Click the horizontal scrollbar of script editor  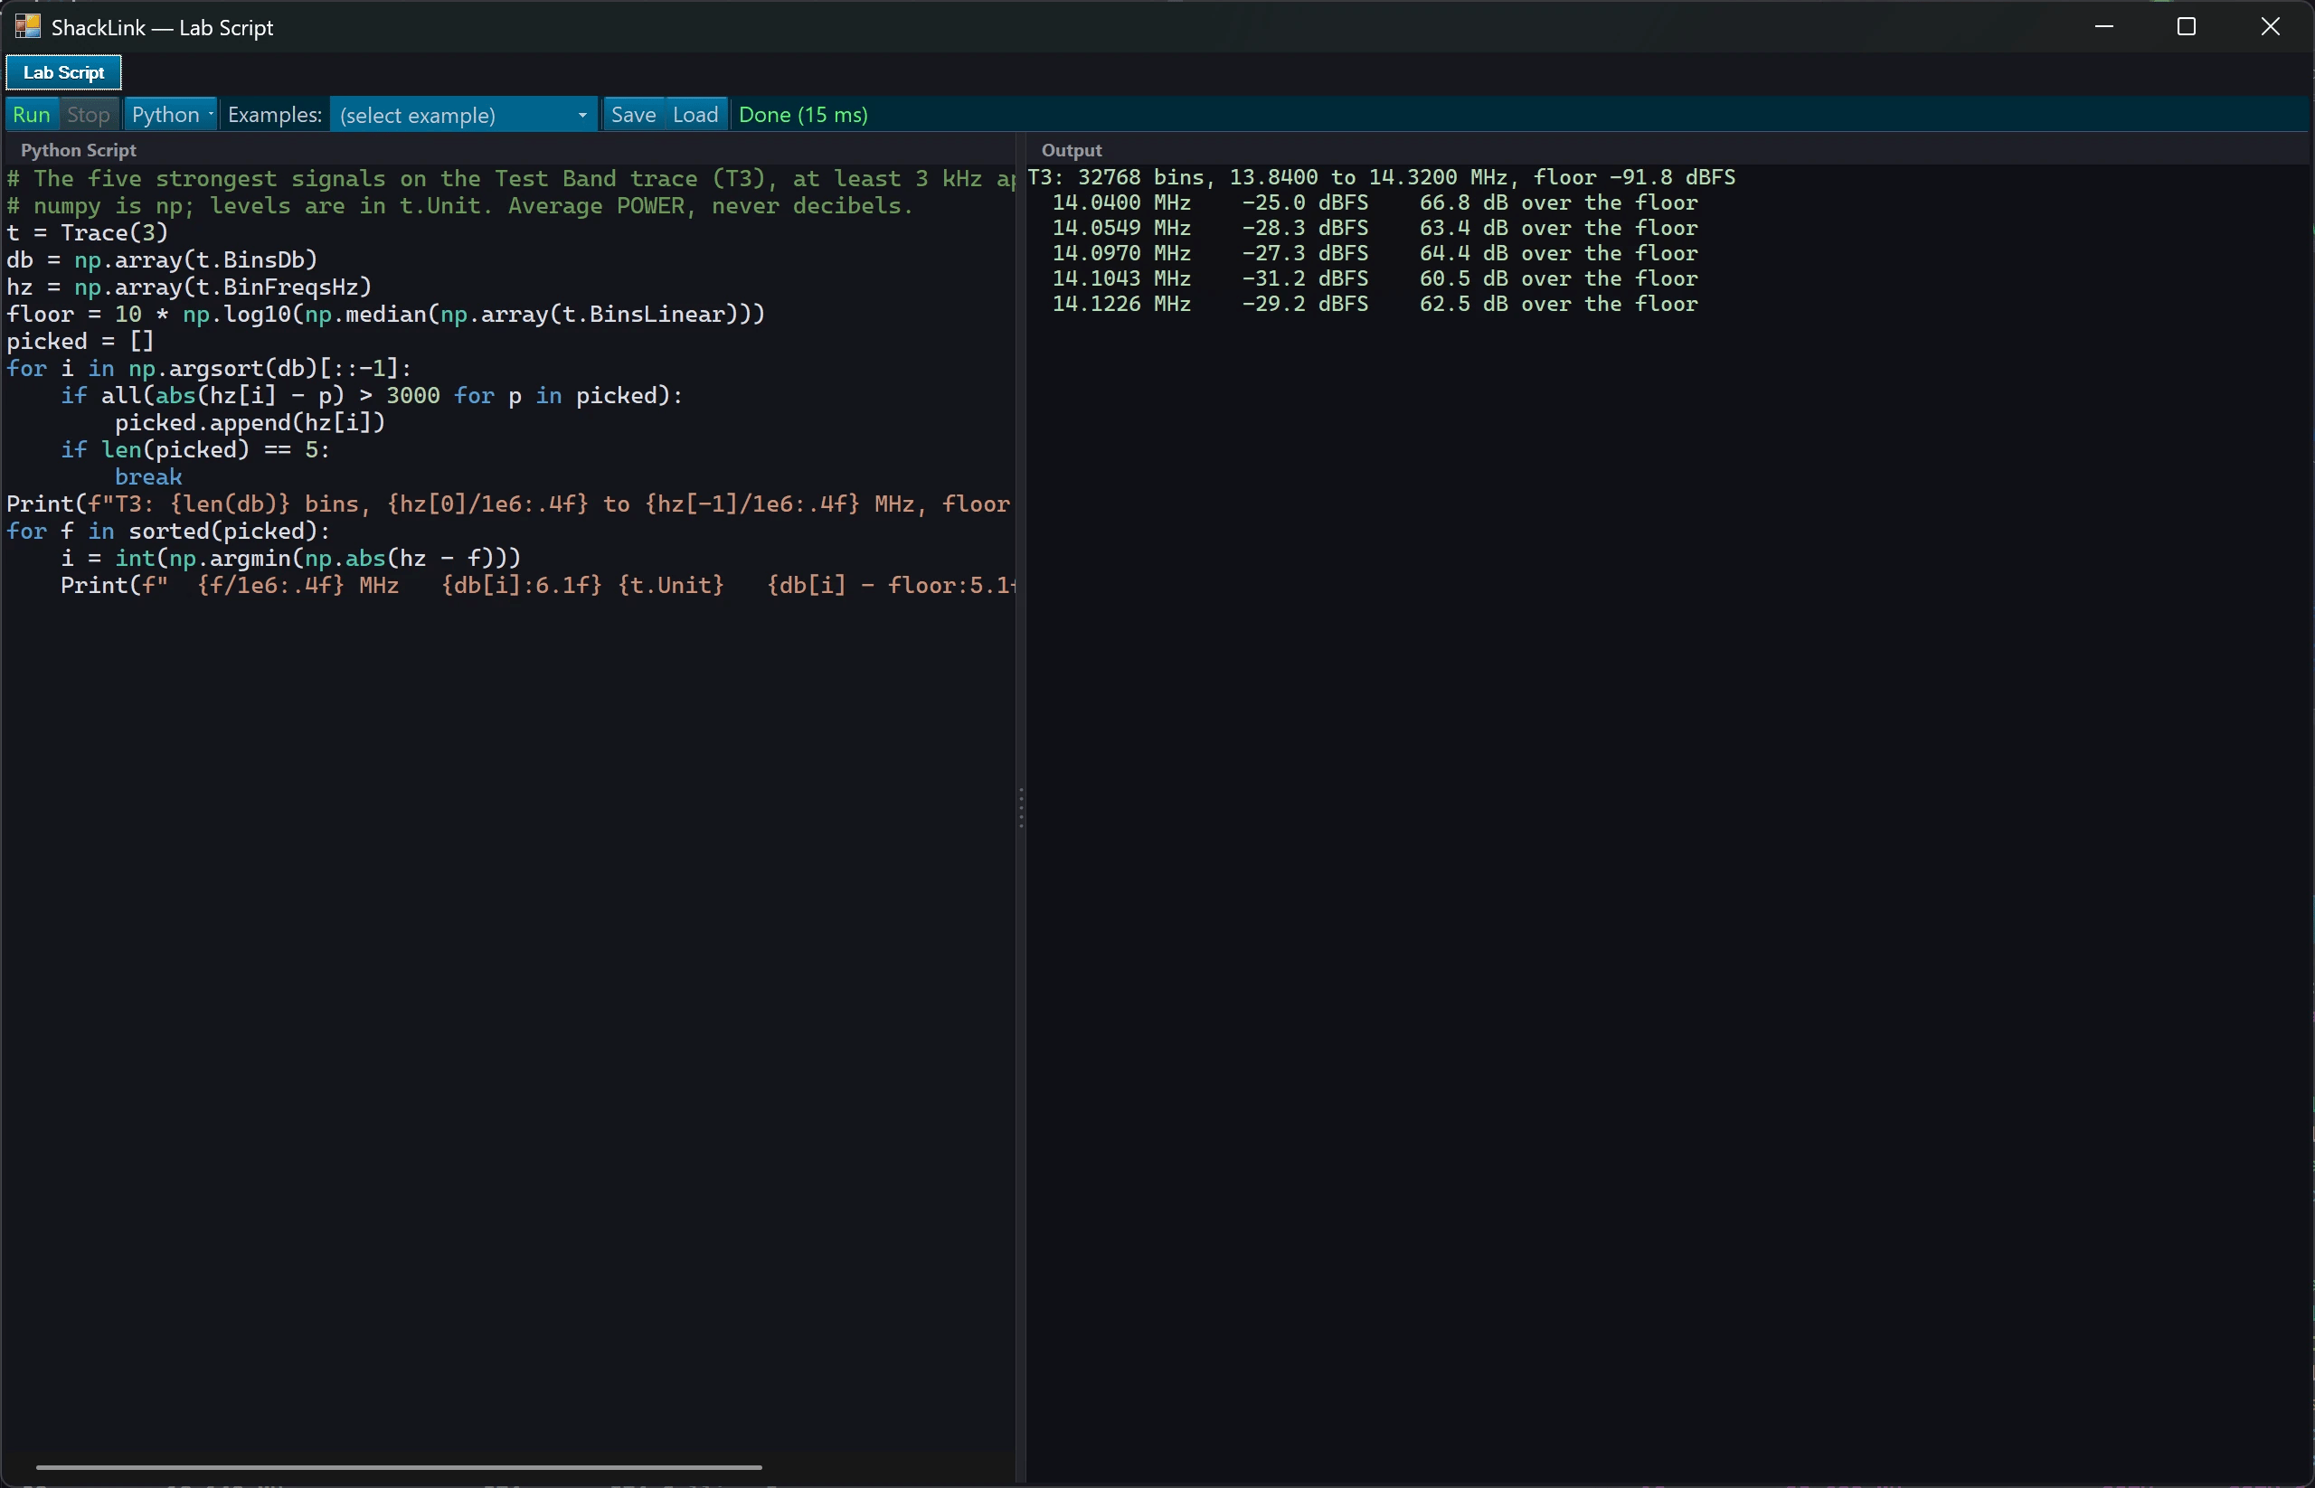[x=399, y=1466]
